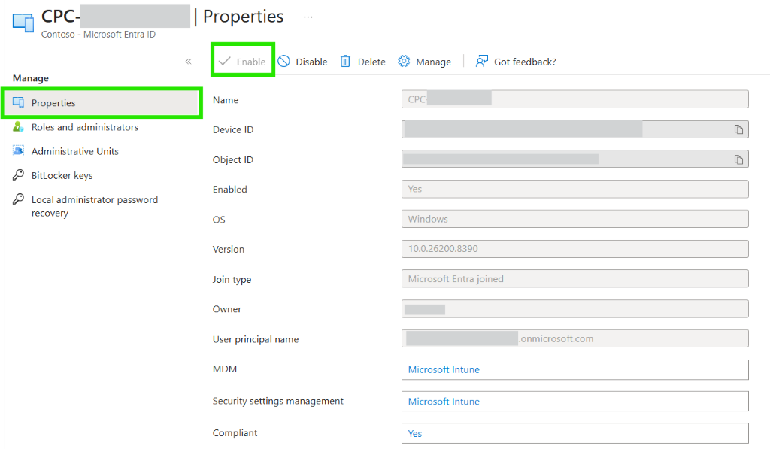Click the feedback person icon
The height and width of the screenshot is (449, 770).
point(482,62)
